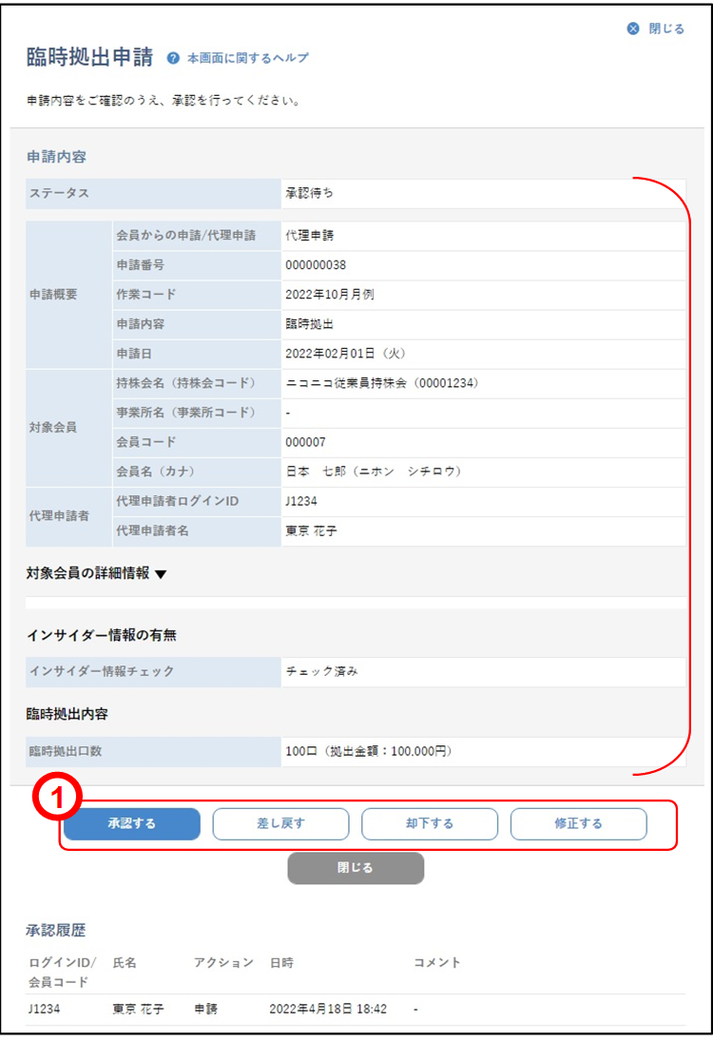
Task: Click the 差し戻す button
Action: click(x=280, y=823)
